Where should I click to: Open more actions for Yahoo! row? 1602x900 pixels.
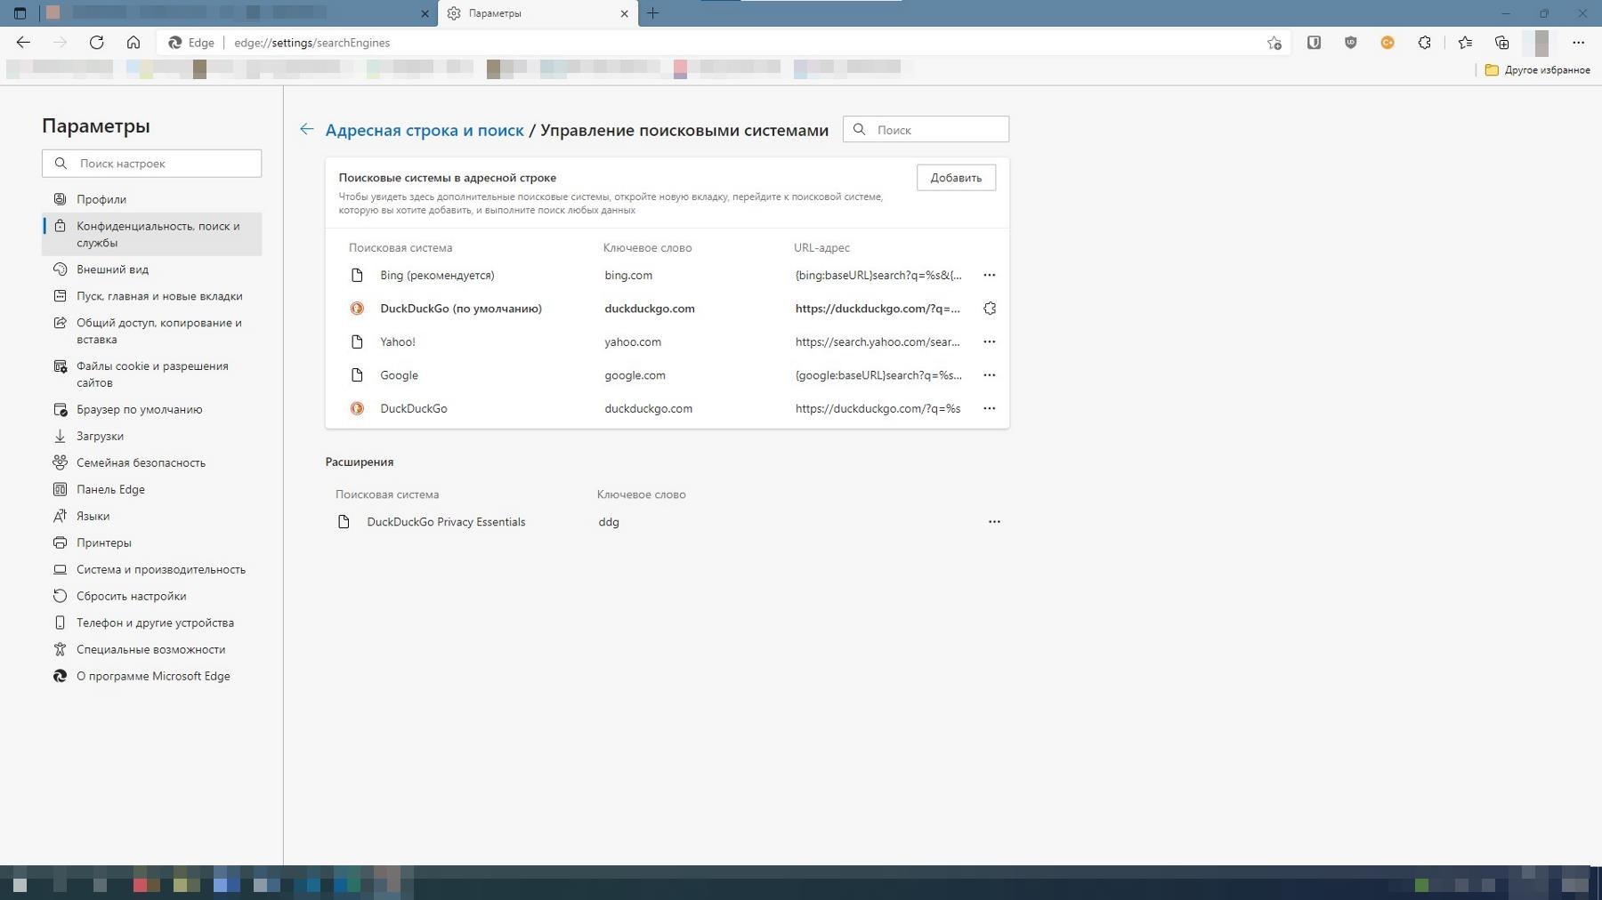click(x=989, y=342)
